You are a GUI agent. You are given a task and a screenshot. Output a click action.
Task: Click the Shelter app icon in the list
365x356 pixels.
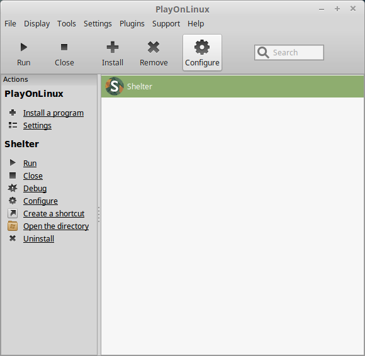click(x=115, y=86)
